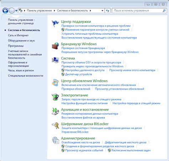Refresh the control panel view
The image size is (169, 161).
tap(108, 11)
